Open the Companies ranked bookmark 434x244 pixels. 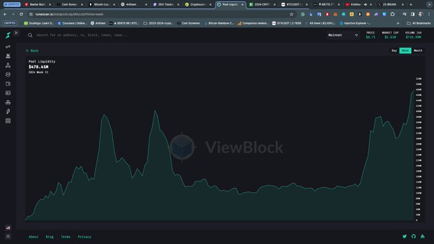[x=253, y=23]
